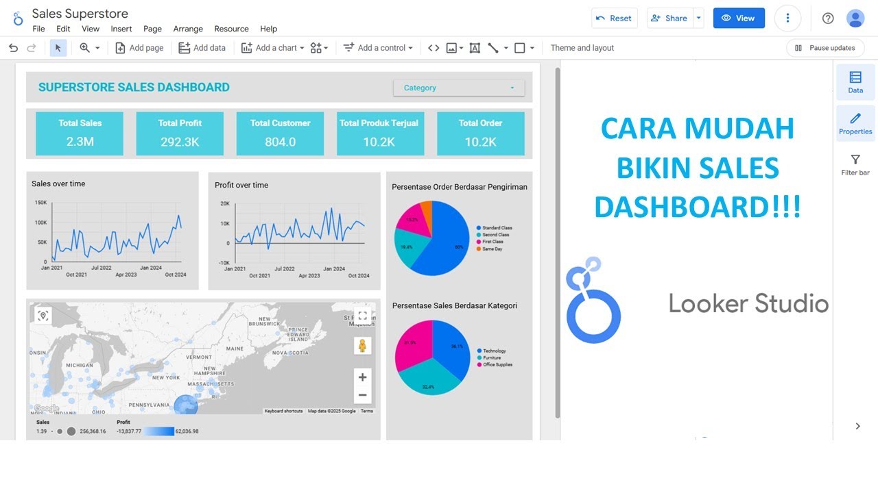878x493 pixels.
Task: Open the help question mark icon
Action: coord(828,18)
